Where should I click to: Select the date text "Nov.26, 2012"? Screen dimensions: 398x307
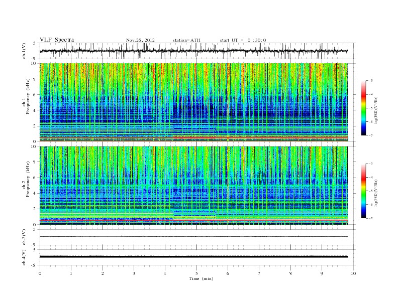coord(140,40)
